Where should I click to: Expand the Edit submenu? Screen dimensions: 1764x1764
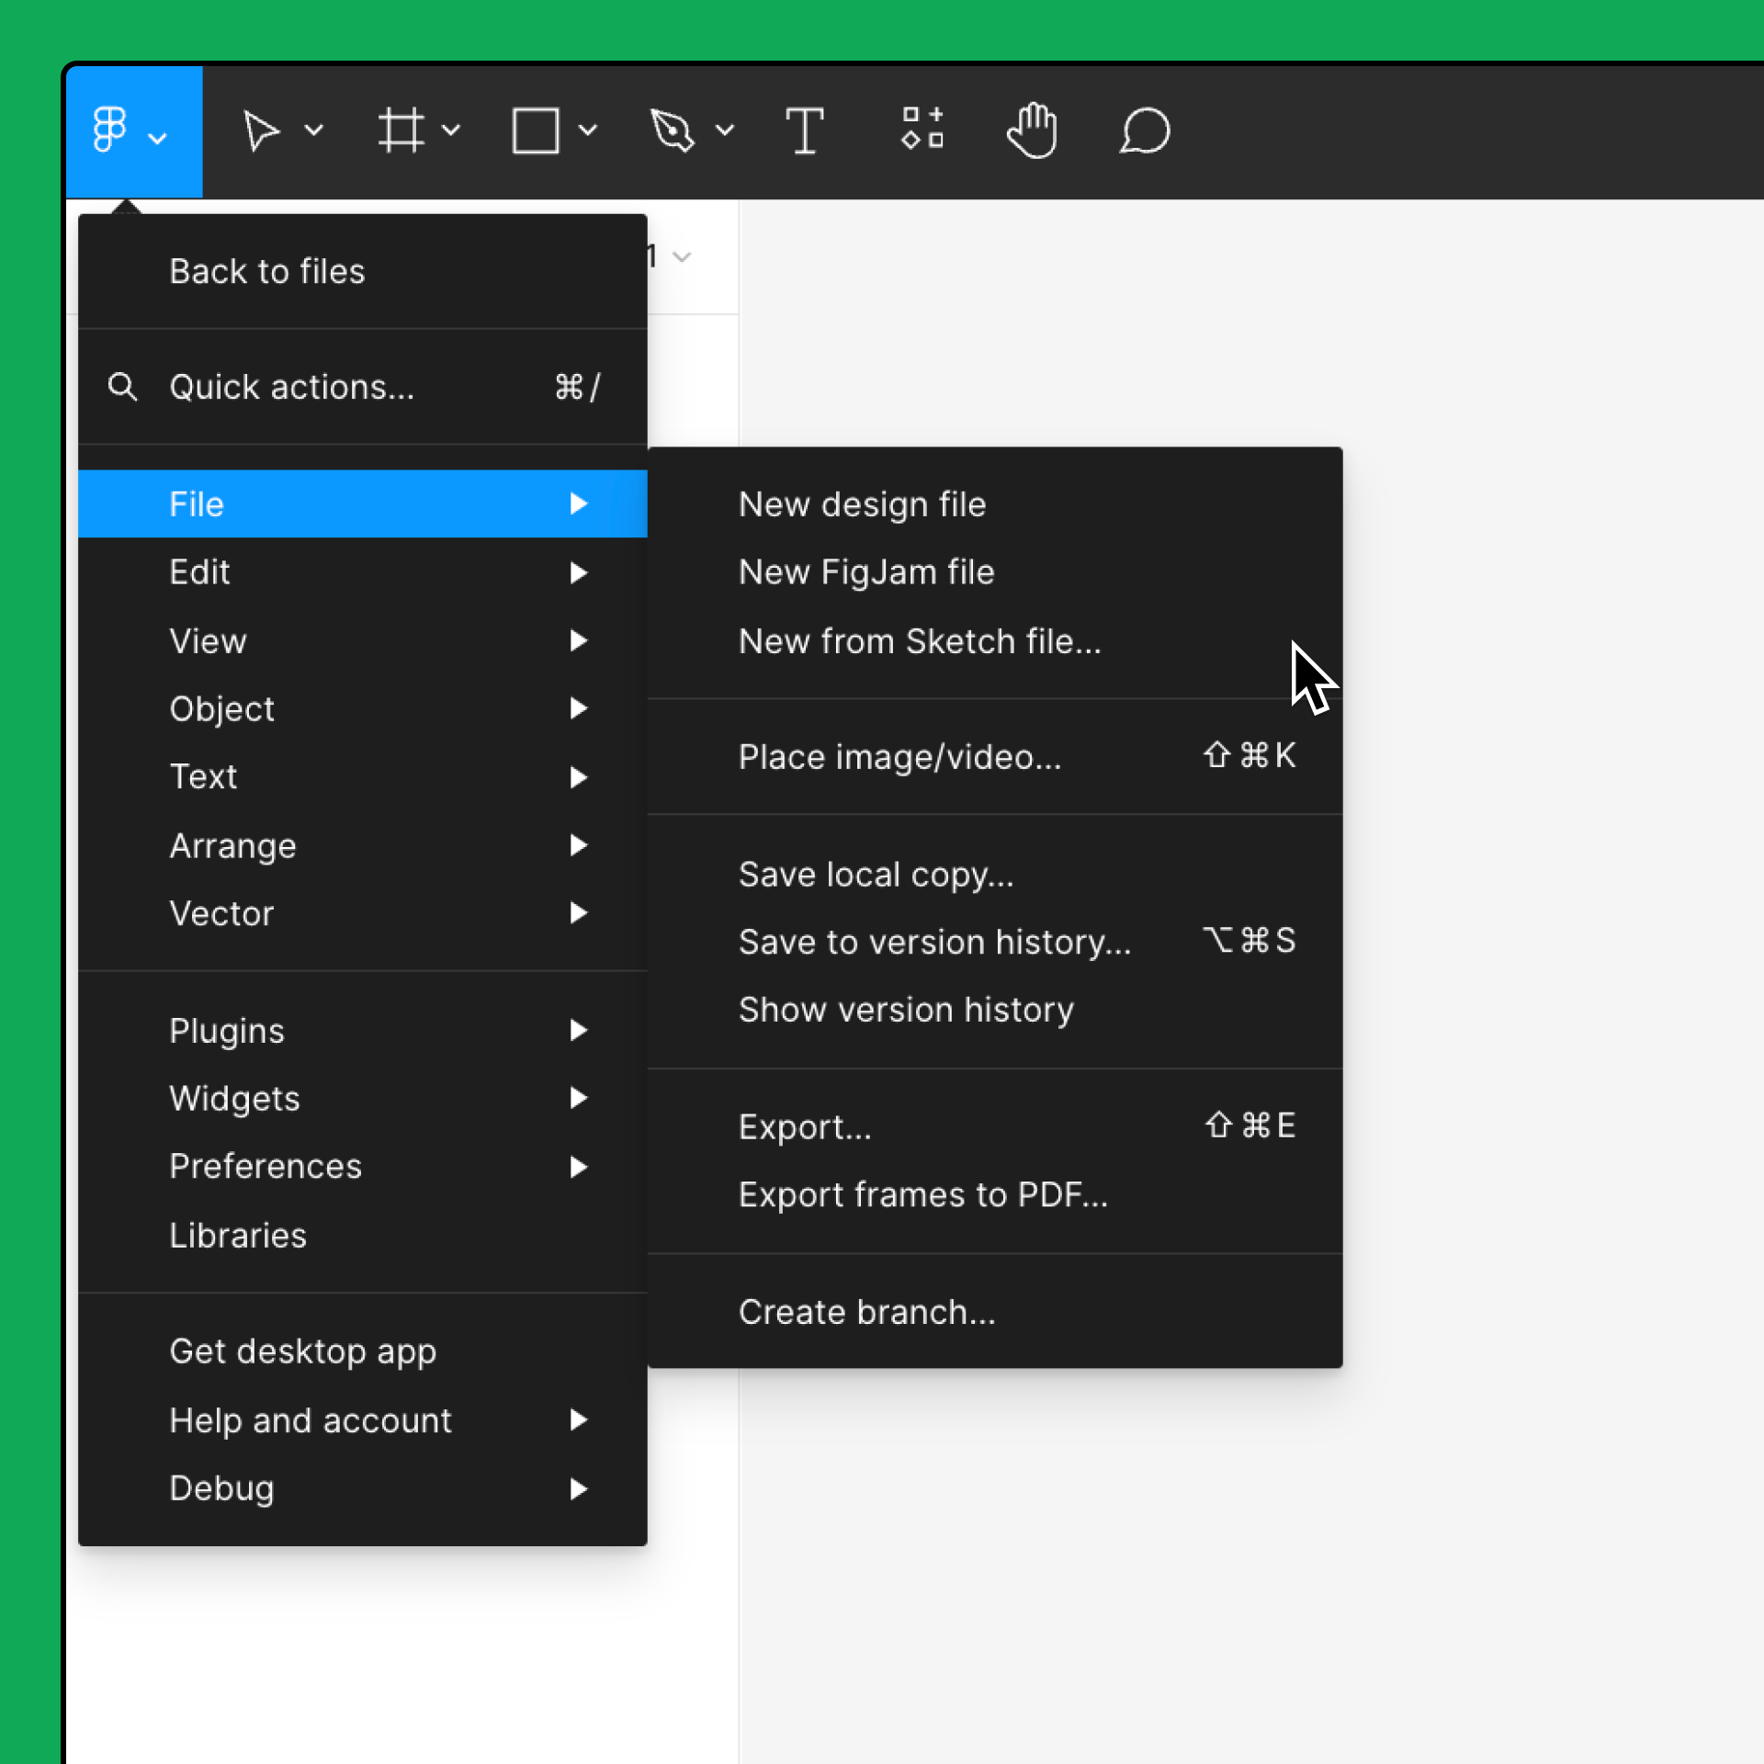tap(363, 572)
